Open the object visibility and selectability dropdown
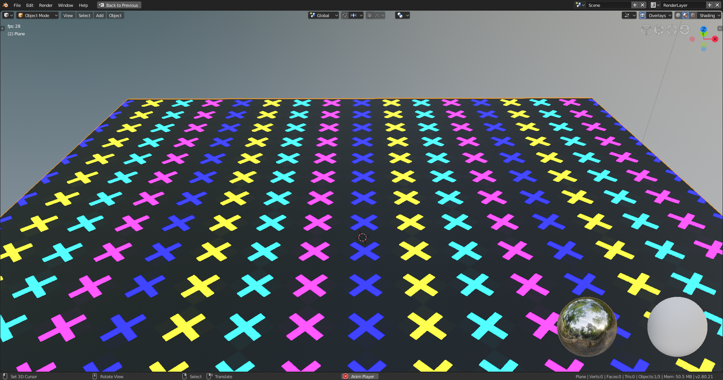 (x=629, y=16)
